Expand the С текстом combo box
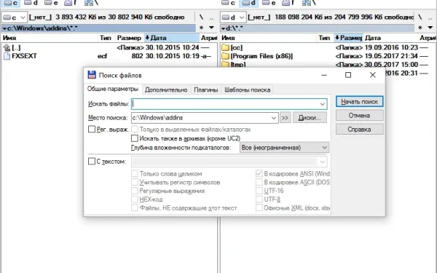 pos(323,162)
